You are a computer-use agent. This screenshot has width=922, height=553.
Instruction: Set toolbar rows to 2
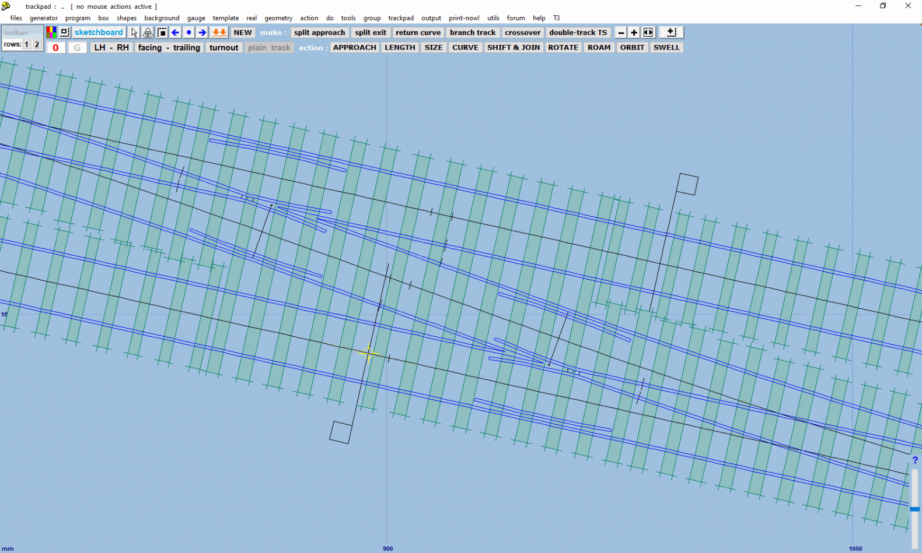point(37,44)
